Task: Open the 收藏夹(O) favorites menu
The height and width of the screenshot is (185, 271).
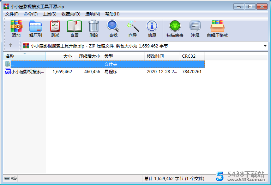Action: coord(71,14)
